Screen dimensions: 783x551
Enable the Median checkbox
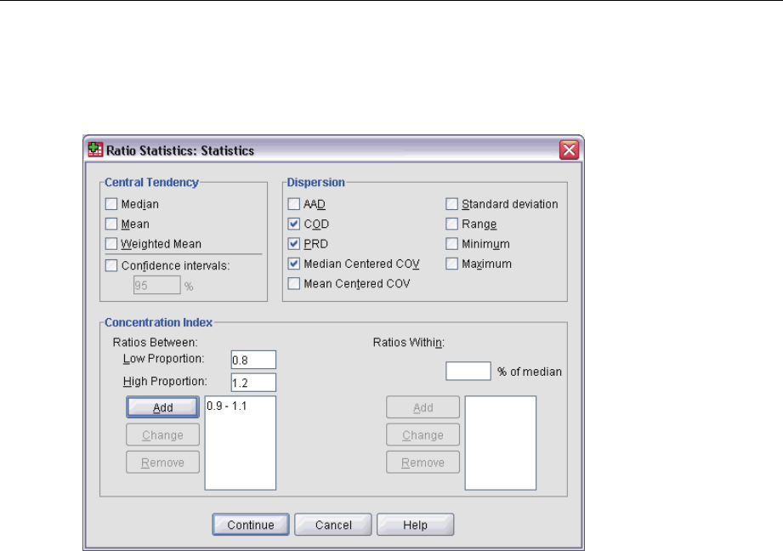[x=111, y=204]
